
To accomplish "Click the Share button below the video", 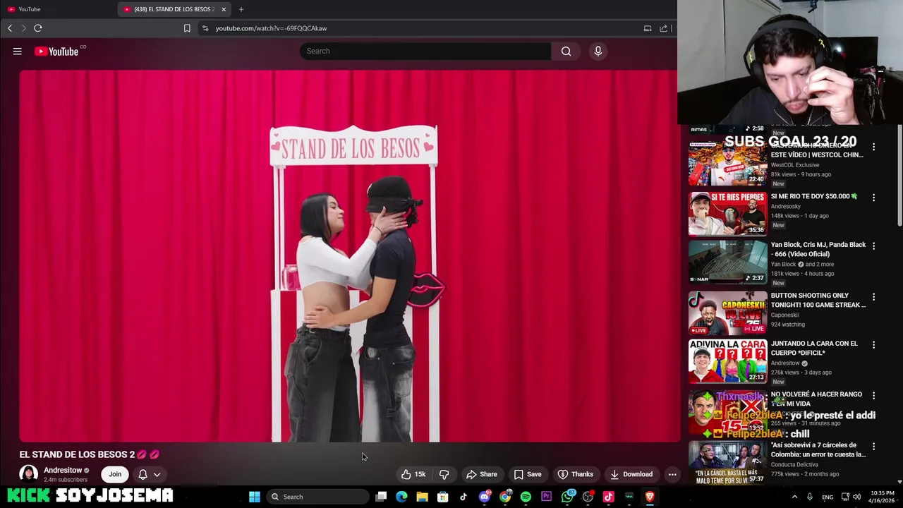I will 482,474.
